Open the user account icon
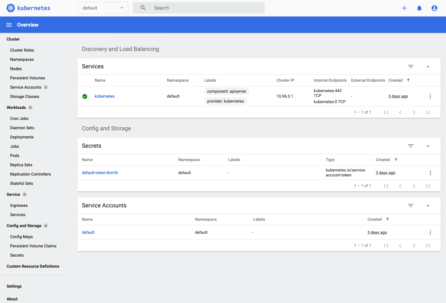 [434, 8]
